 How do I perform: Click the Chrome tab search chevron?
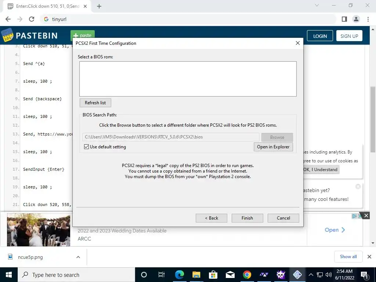click(x=317, y=5)
